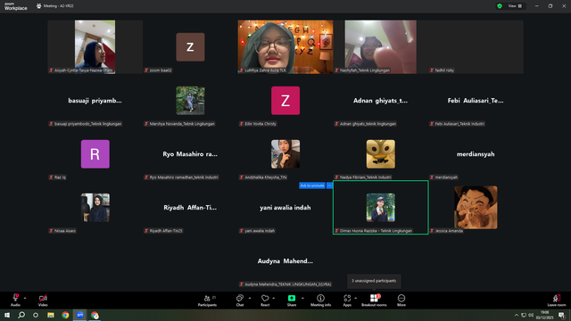Open volume control in system tray
The height and width of the screenshot is (321, 571).
pyautogui.click(x=531, y=315)
